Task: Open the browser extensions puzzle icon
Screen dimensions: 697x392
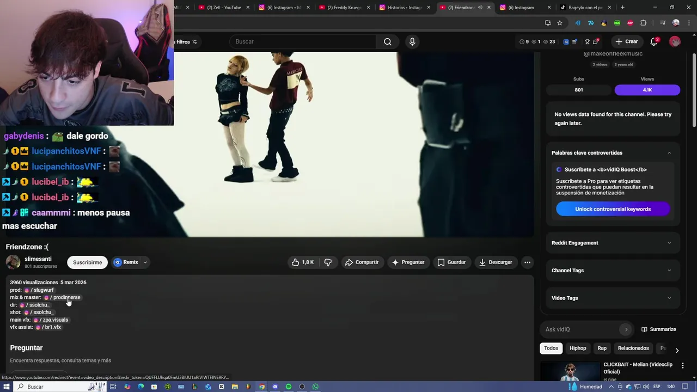Action: pos(643,23)
